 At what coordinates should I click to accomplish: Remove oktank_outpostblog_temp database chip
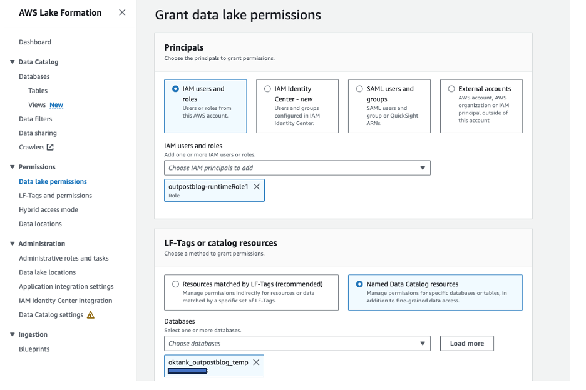(x=256, y=362)
